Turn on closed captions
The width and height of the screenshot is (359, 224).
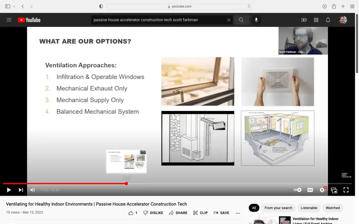310,190
